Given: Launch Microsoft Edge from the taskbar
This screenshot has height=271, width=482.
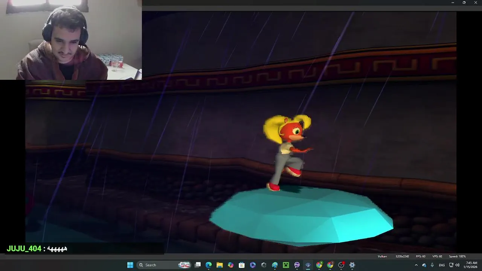Looking at the screenshot, I should coord(209,265).
